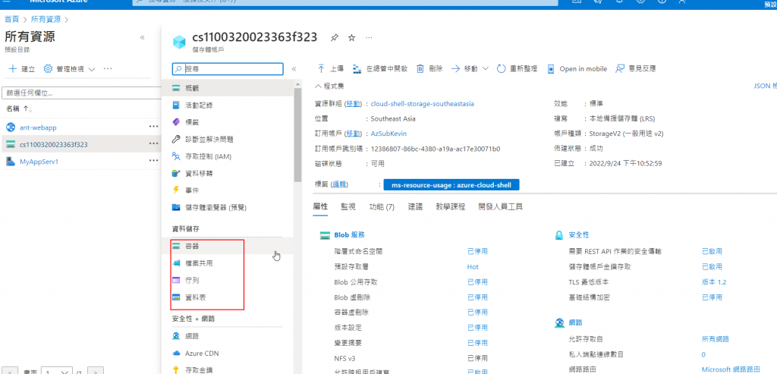Focus the storage menu 搜尋 box
777x374 pixels.
point(228,69)
